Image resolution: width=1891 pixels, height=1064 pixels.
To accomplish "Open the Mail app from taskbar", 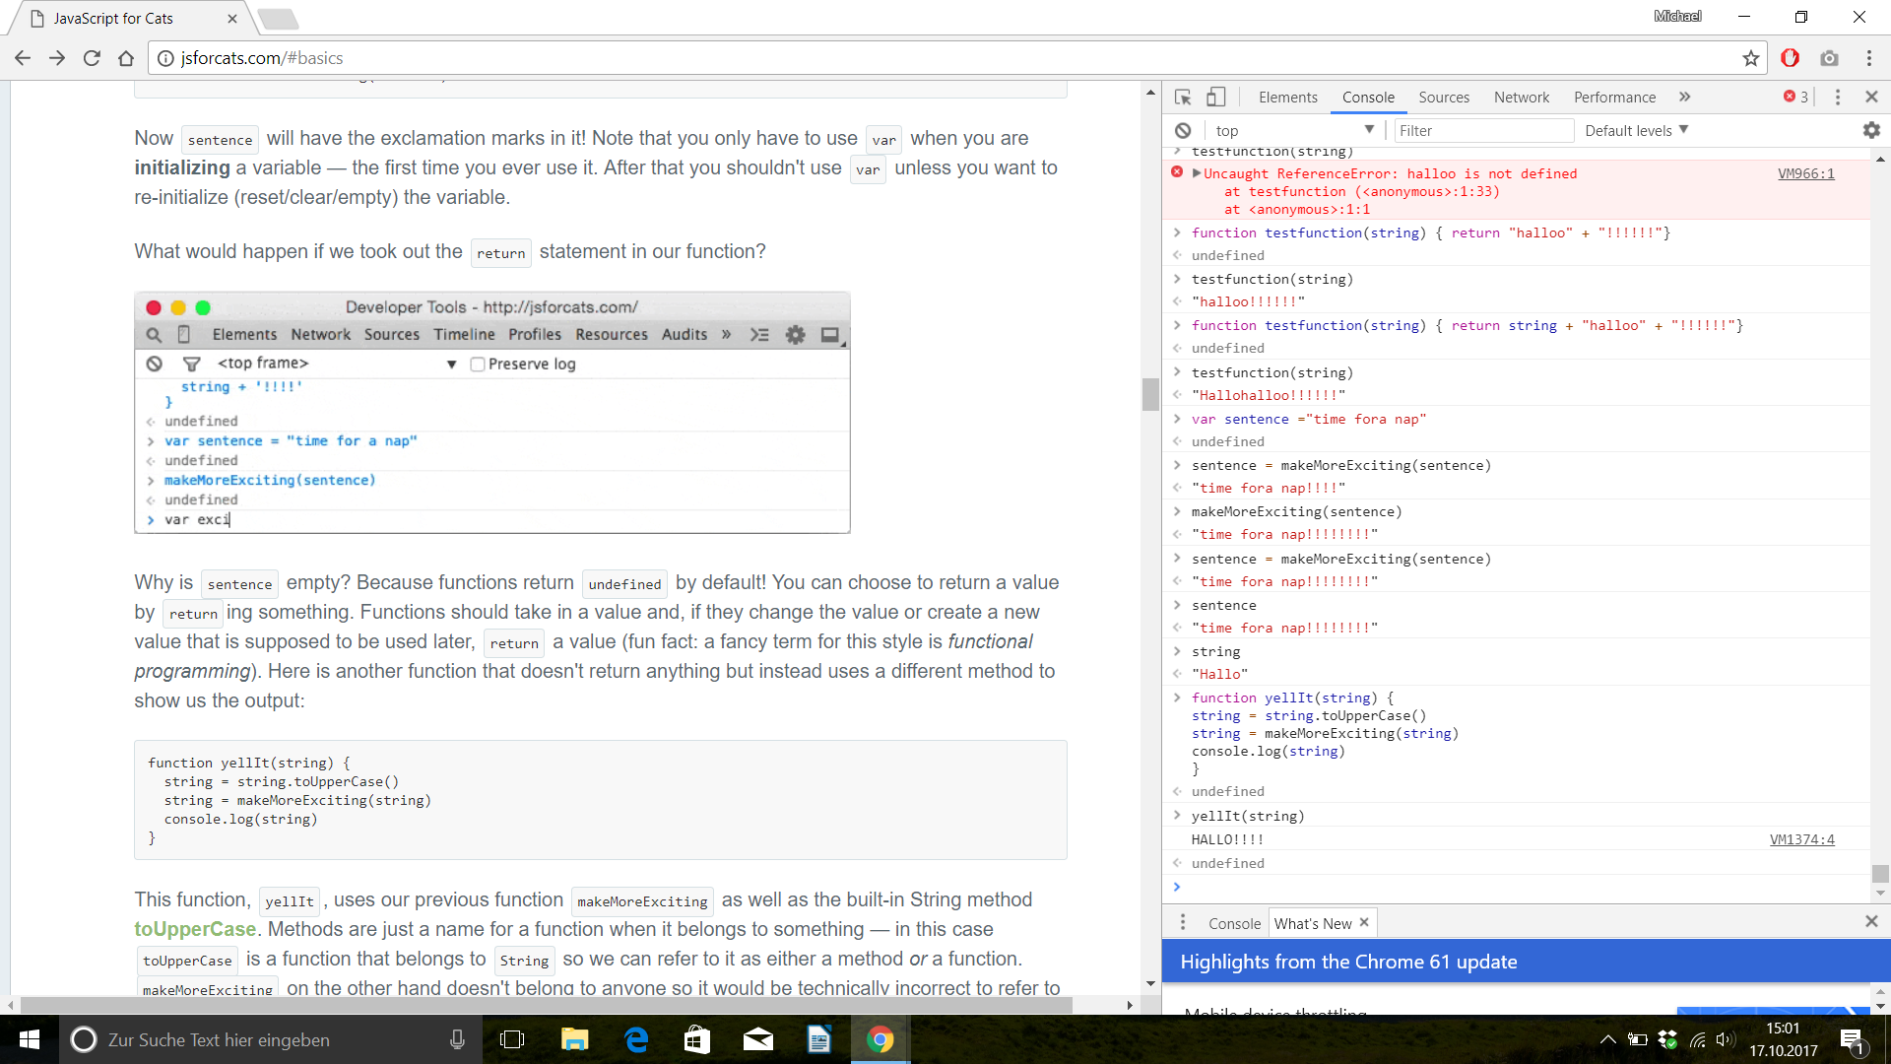I will pyautogui.click(x=758, y=1039).
